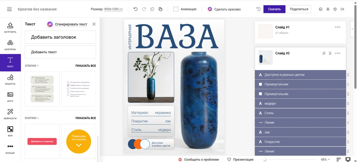Open the Фото tab in sidebar
This screenshot has height=162, width=357.
tap(10, 97)
